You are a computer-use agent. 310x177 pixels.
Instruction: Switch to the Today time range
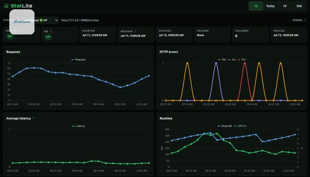coord(270,6)
